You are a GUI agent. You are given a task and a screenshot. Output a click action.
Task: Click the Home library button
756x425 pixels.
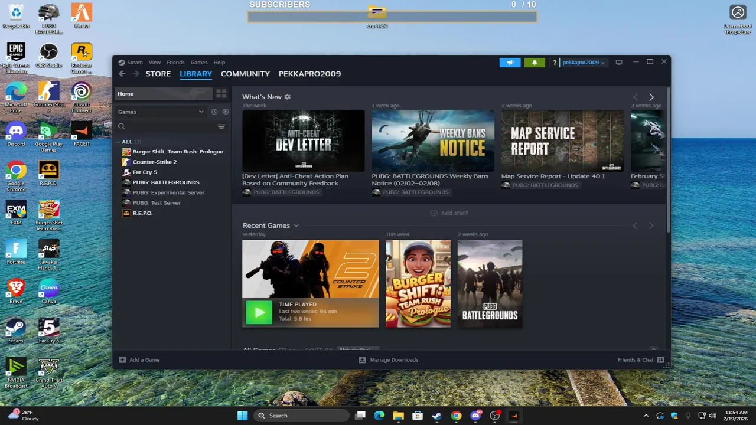pyautogui.click(x=163, y=94)
